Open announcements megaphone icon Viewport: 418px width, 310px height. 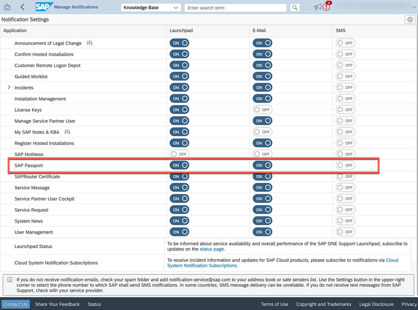(317, 7)
